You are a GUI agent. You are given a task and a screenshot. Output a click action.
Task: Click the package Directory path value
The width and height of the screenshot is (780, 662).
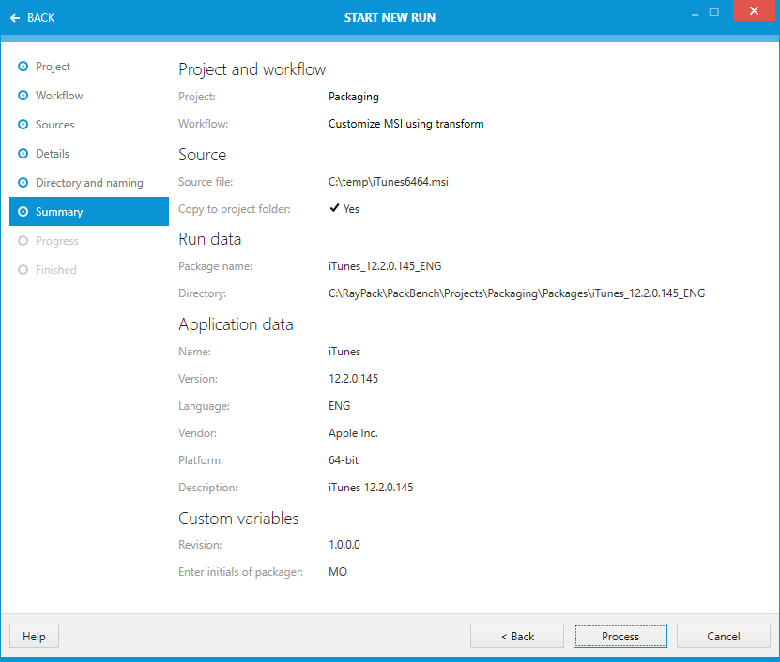click(x=516, y=293)
